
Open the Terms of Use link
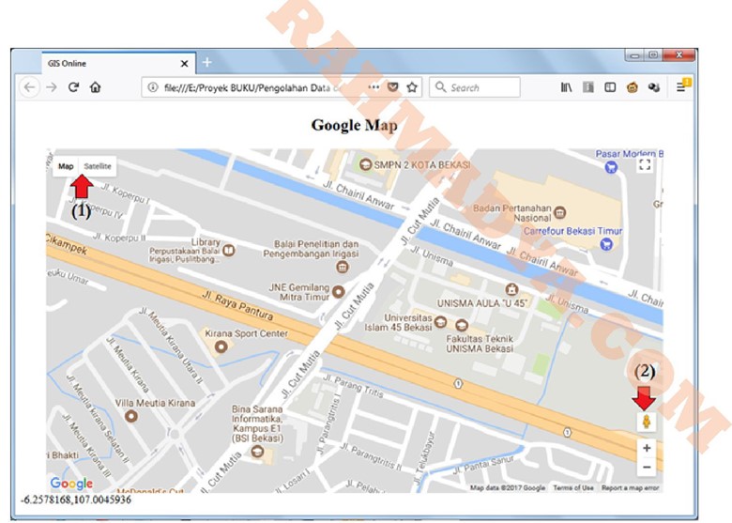click(572, 488)
